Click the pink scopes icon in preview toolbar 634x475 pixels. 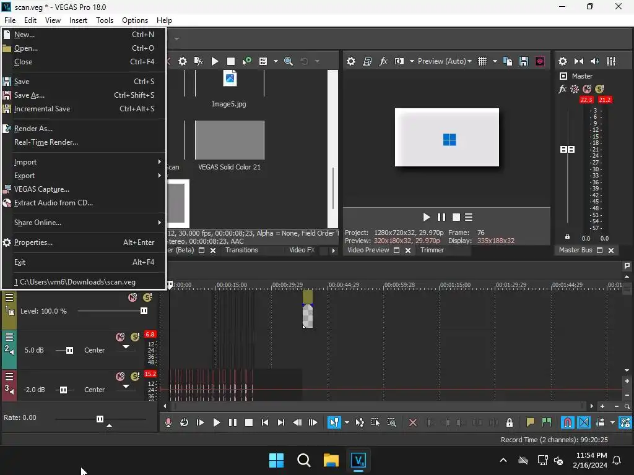click(540, 61)
